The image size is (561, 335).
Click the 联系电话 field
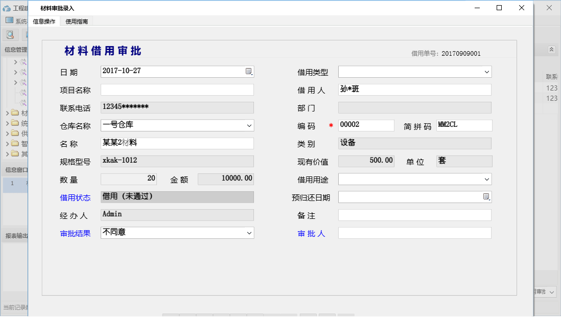177,107
